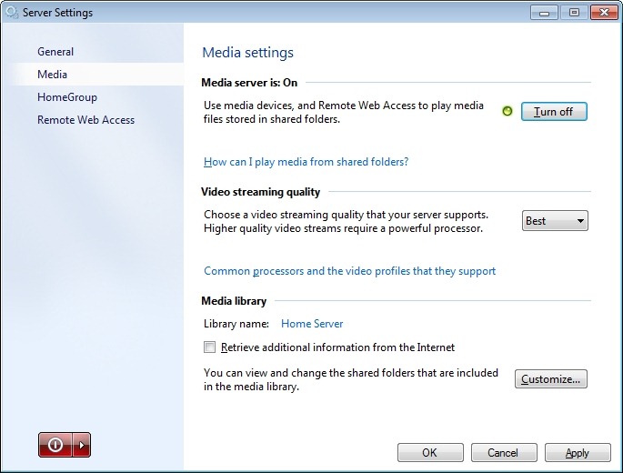Screen dimensions: 623x473
Task: Open 'How can I play media' help link
Action: [306, 162]
